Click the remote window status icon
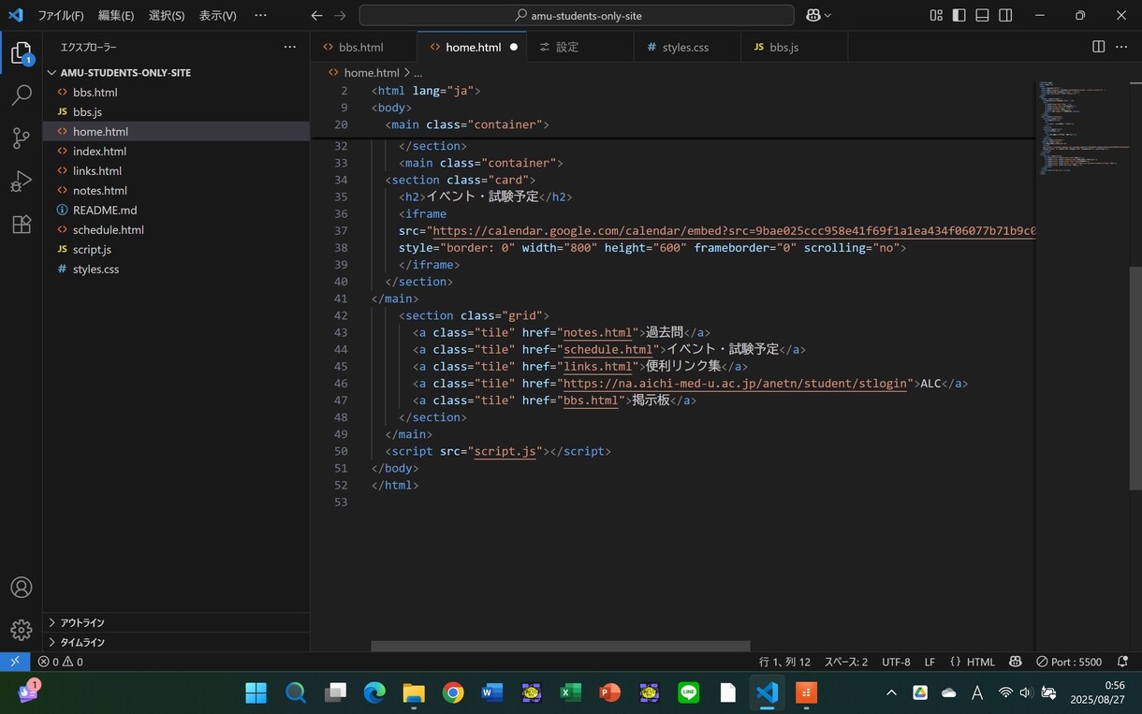Viewport: 1142px width, 714px height. 15,662
